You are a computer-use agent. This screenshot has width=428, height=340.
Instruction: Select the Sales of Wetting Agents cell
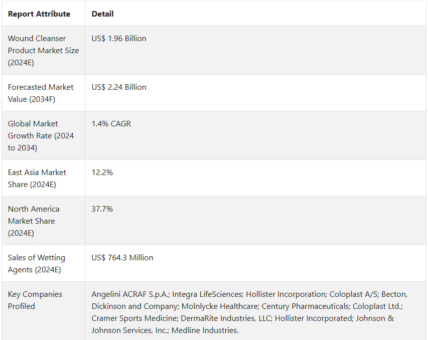click(x=43, y=263)
